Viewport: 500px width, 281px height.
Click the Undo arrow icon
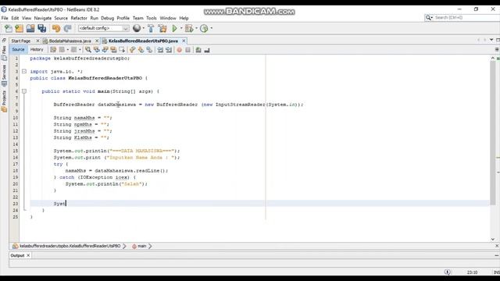tap(56, 29)
